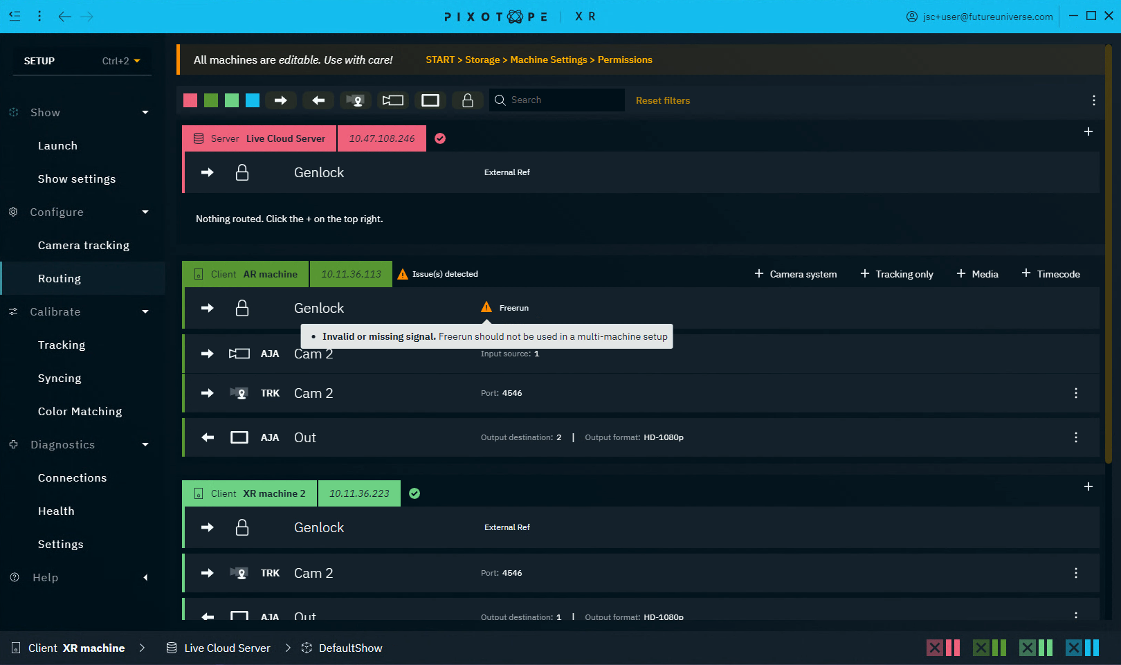Switch to the Routing page

pyautogui.click(x=60, y=278)
